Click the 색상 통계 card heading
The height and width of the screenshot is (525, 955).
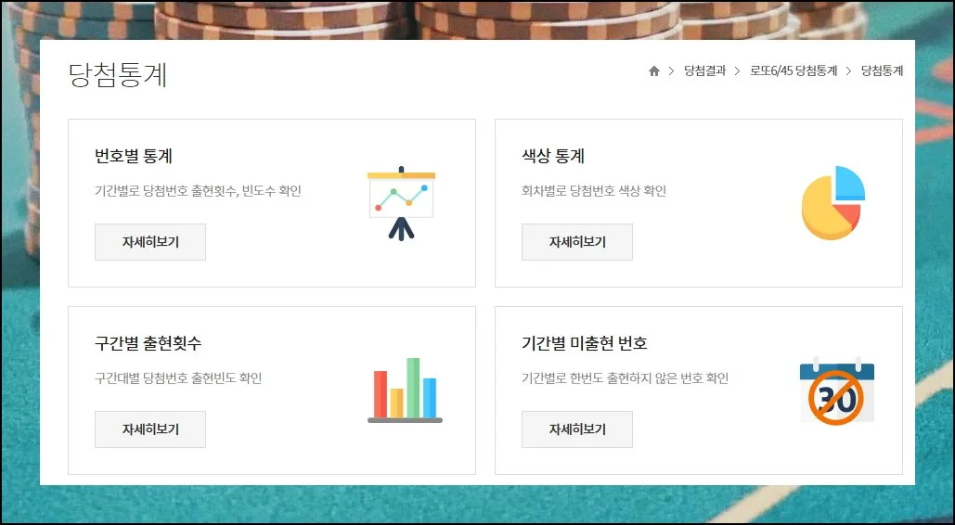point(553,156)
